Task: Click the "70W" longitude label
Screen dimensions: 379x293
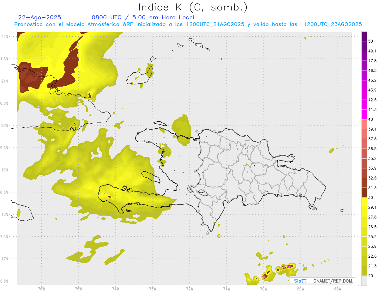Action: (263, 289)
